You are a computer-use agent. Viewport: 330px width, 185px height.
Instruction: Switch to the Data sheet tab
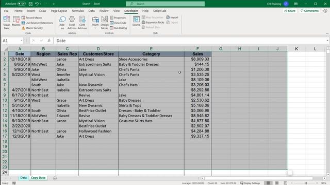pos(23,178)
